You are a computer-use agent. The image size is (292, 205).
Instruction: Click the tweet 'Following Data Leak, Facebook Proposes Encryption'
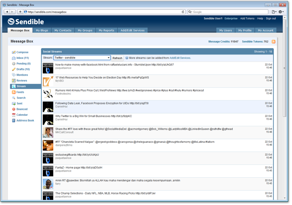(102, 104)
